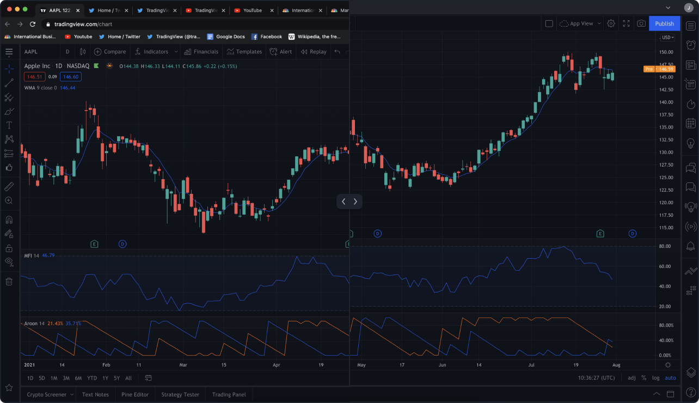Toggle magnet mode in left toolbar
The width and height of the screenshot is (699, 403).
click(9, 220)
